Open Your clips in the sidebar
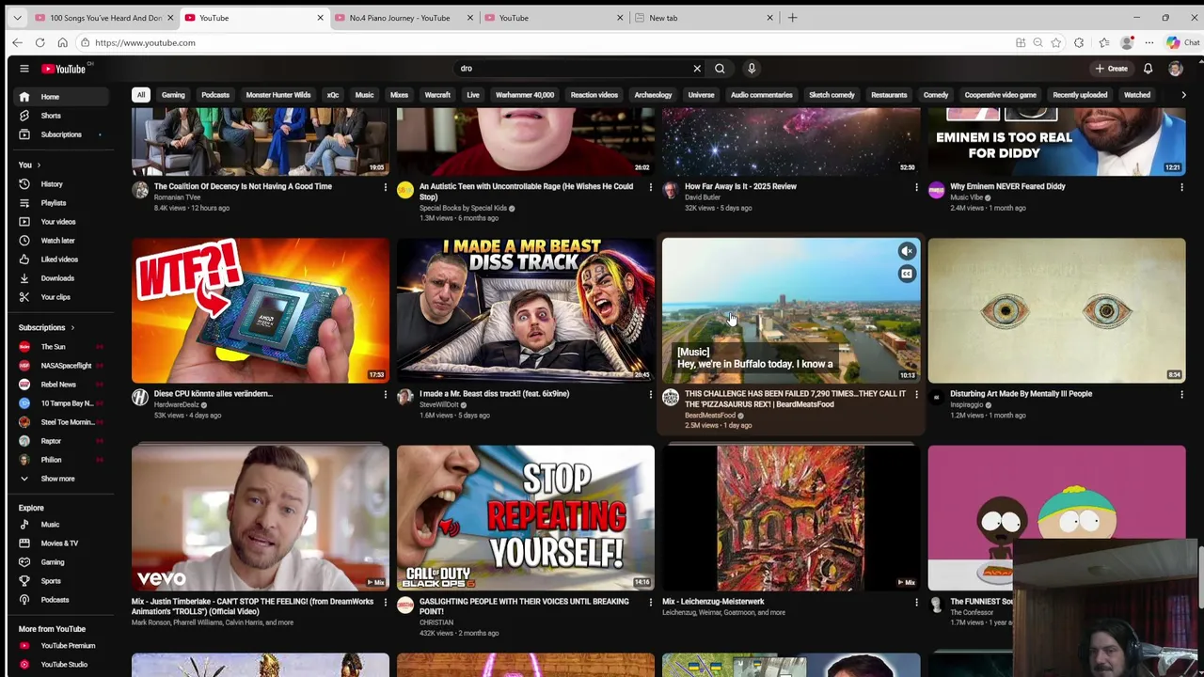This screenshot has width=1204, height=677. 55,297
